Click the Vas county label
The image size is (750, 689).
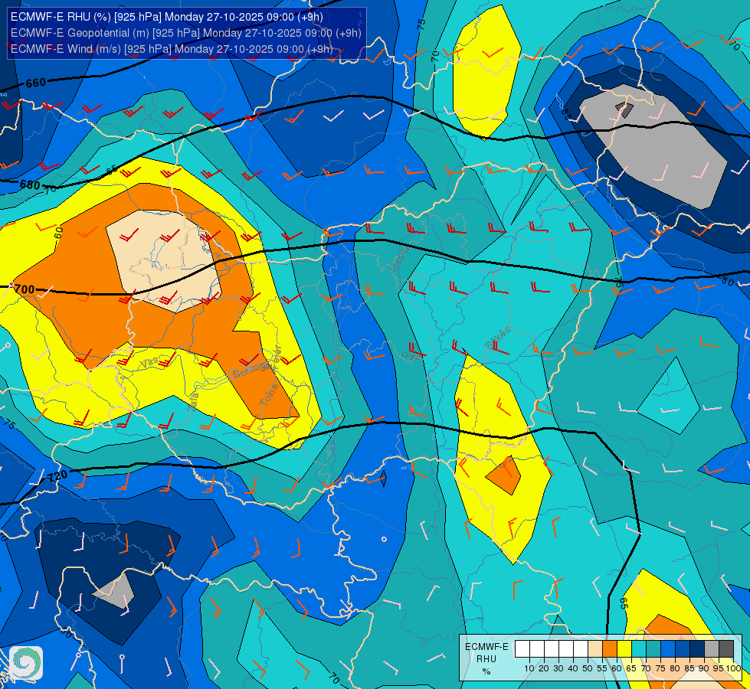(x=151, y=362)
